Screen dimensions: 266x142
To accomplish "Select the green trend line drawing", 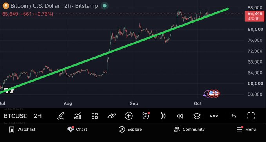I will coord(114,50).
